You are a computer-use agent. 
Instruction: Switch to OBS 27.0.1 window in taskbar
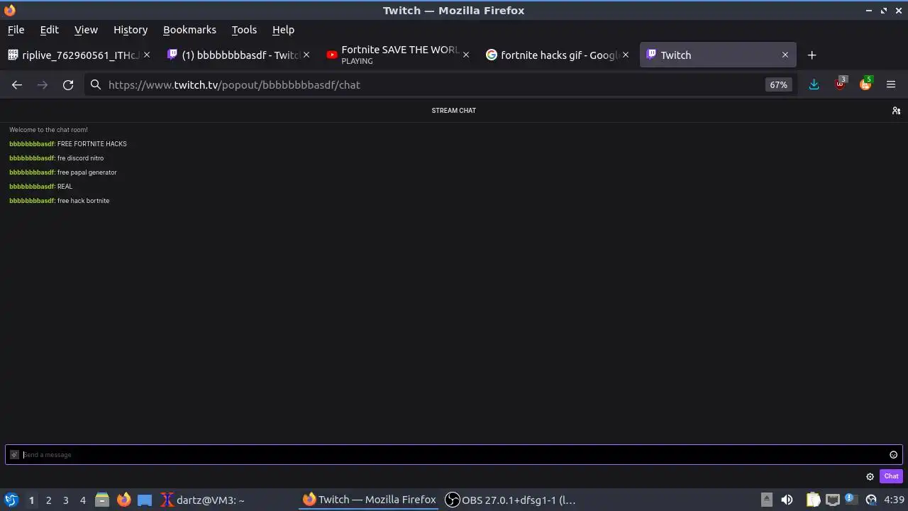point(511,500)
